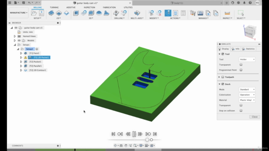Select the 2D Adaptive Clearing icon
Screen dimensions: 269x151
click(51, 13)
